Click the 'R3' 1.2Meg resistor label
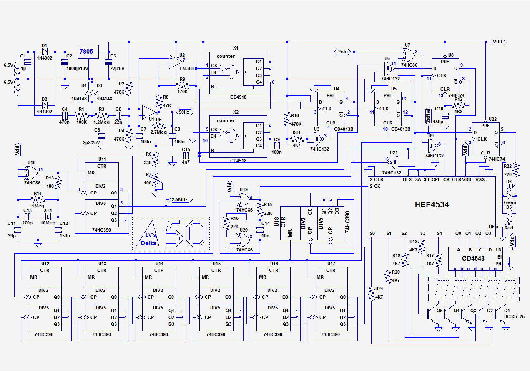The width and height of the screenshot is (530, 371). coord(101,108)
